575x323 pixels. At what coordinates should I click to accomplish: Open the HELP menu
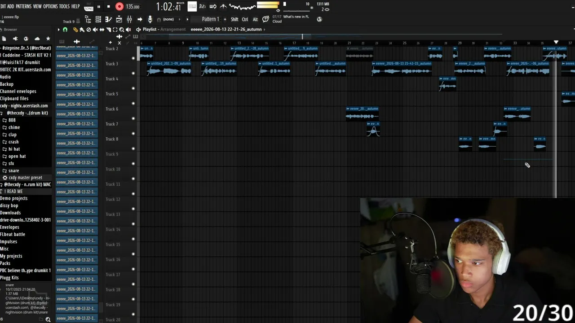(x=75, y=6)
